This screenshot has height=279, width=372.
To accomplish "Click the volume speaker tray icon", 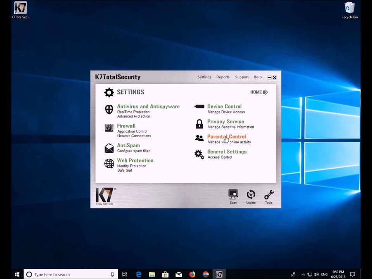I will click(x=316, y=274).
